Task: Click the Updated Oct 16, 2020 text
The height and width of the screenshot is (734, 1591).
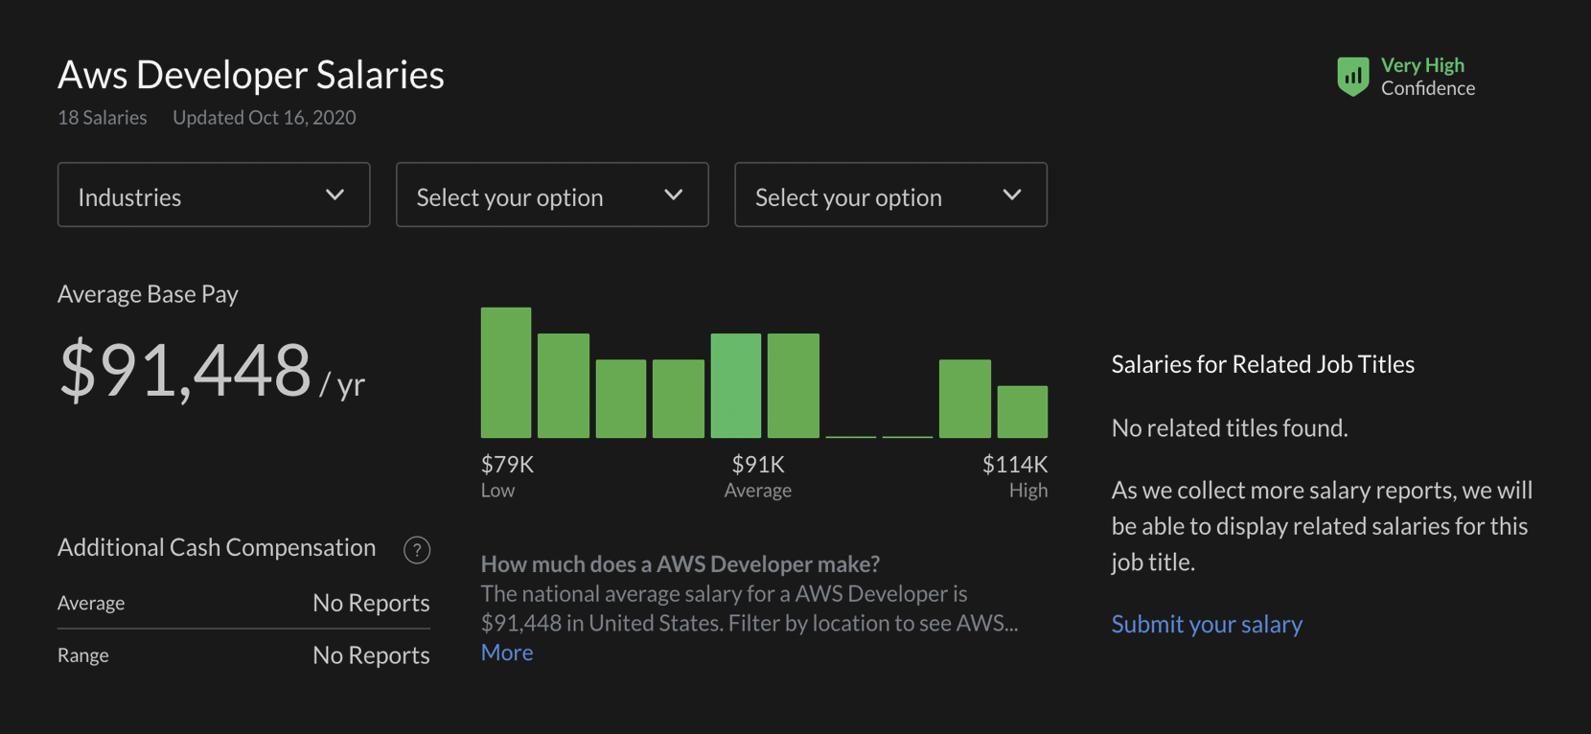Action: point(265,118)
